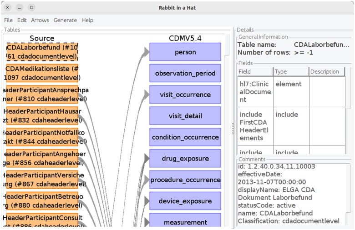Viewport: 355px width, 230px height.
Task: Select the 'include FirstCDAHeaderElements' field cell
Action: (x=255, y=126)
